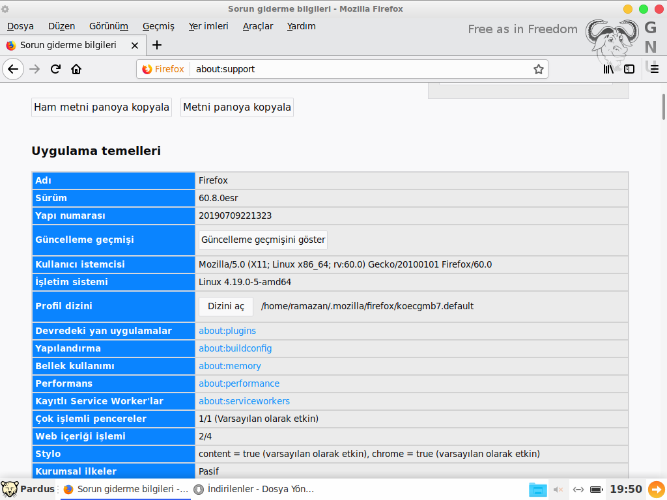Click the orange logout arrow icon
The image size is (667, 500).
(x=657, y=489)
